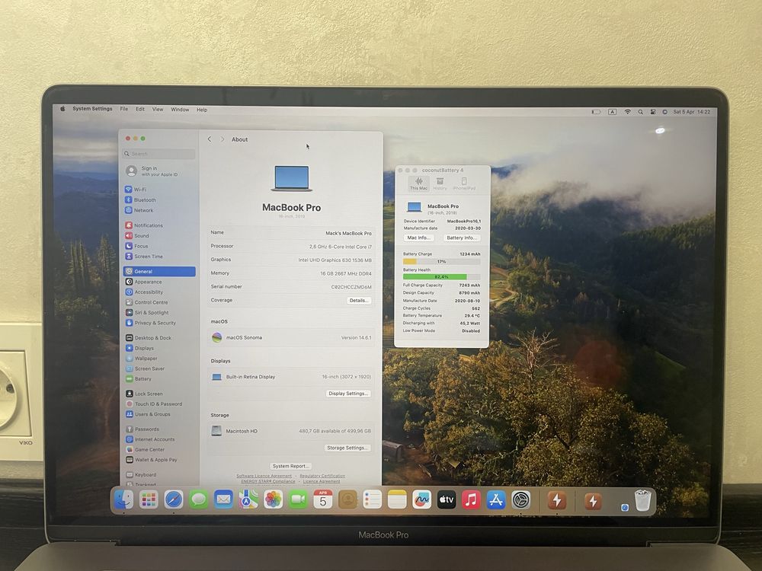762x571 pixels.
Task: Click the Coverage Details button
Action: pyautogui.click(x=359, y=301)
